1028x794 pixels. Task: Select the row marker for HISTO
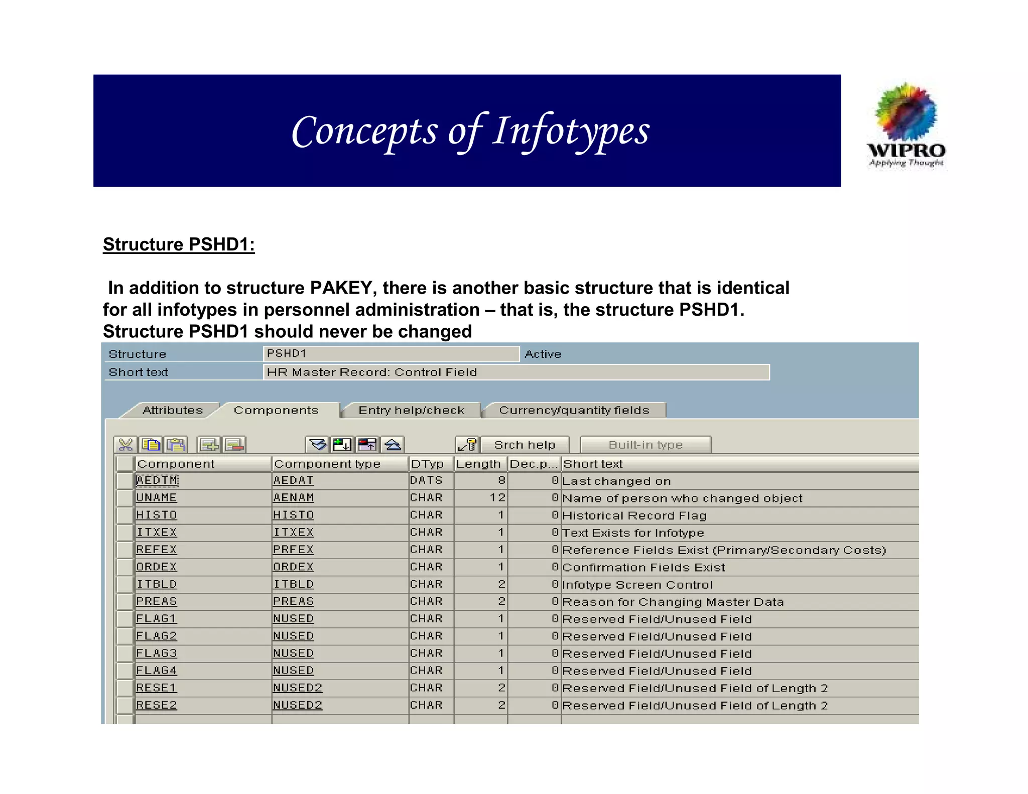point(124,515)
